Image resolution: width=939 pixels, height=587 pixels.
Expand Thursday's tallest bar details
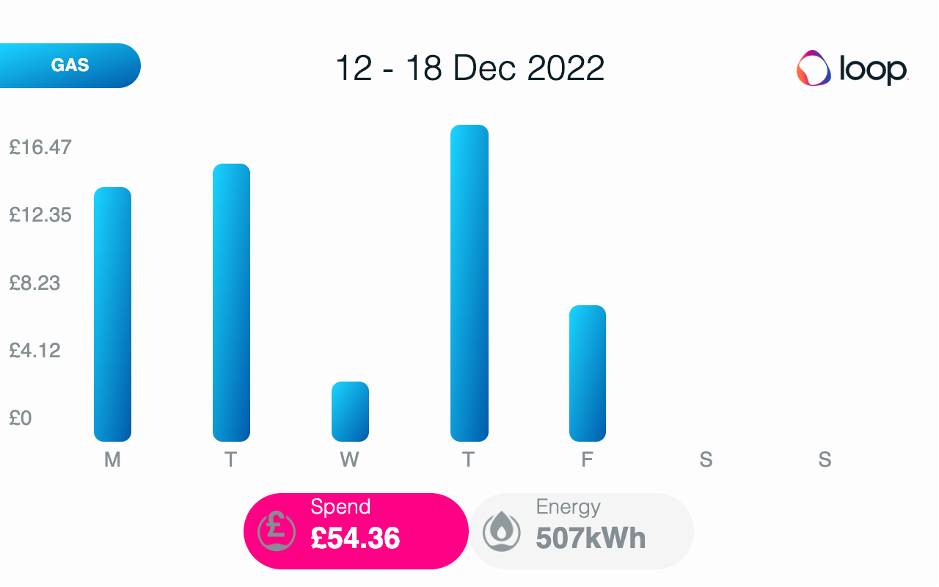click(x=469, y=282)
